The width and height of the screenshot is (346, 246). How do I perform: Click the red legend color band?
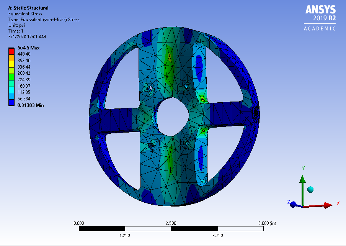pyautogui.click(x=11, y=51)
